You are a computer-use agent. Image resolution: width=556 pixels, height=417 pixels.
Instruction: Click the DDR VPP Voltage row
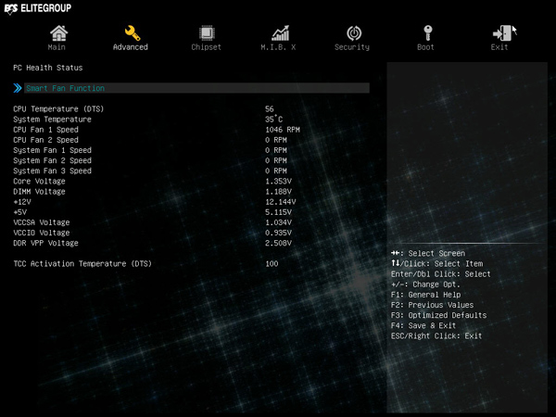[153, 243]
